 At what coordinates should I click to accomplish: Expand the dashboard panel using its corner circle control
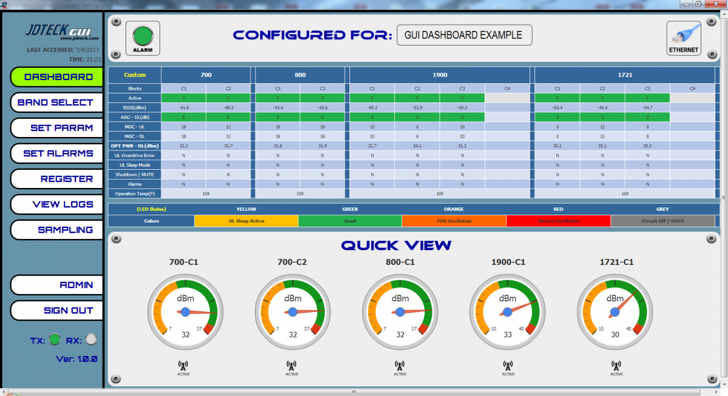pyautogui.click(x=115, y=21)
